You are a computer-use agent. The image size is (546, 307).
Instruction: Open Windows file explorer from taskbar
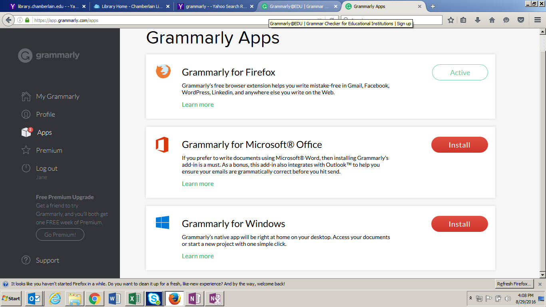[74, 299]
